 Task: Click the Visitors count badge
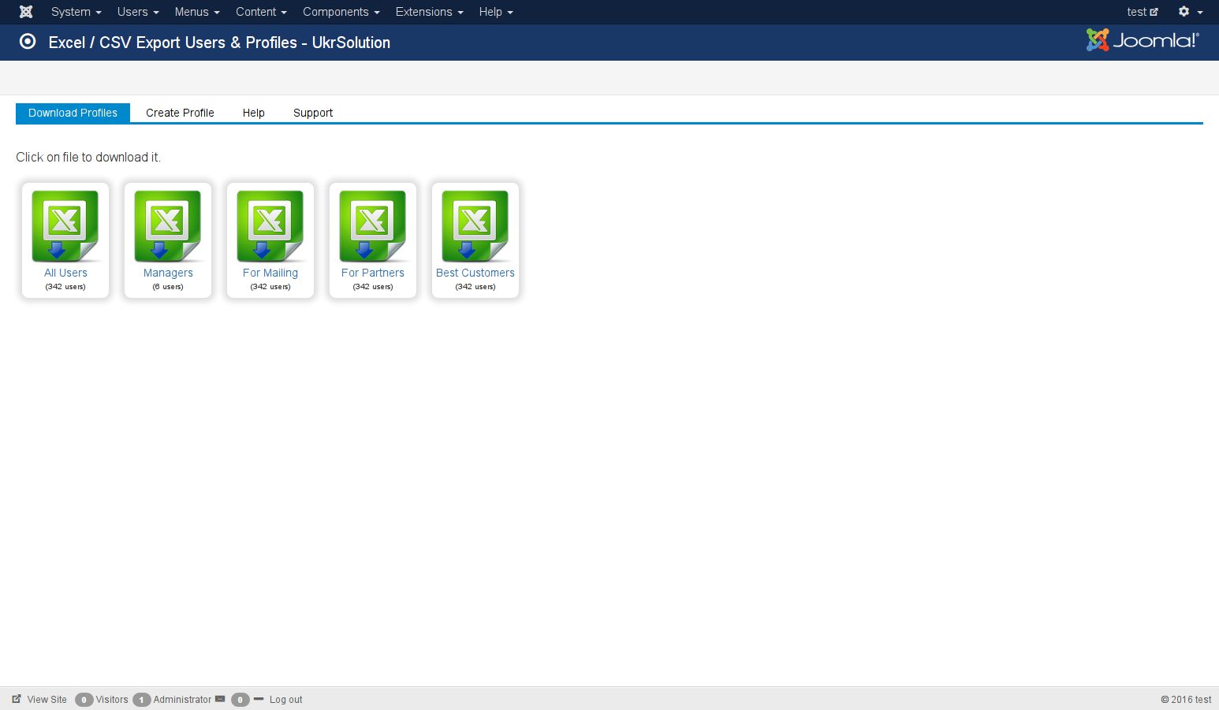(84, 700)
